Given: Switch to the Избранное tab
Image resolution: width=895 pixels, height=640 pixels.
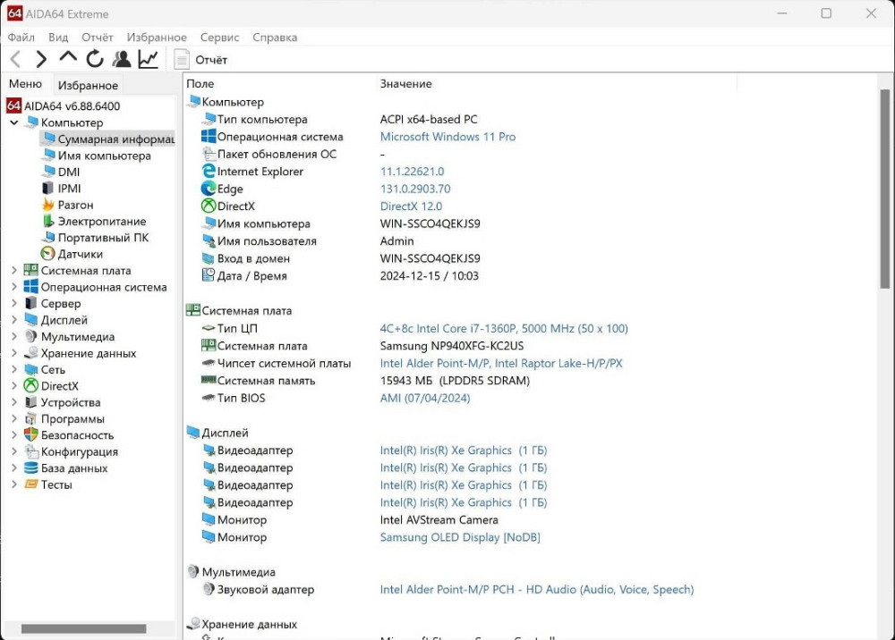Looking at the screenshot, I should pos(88,85).
